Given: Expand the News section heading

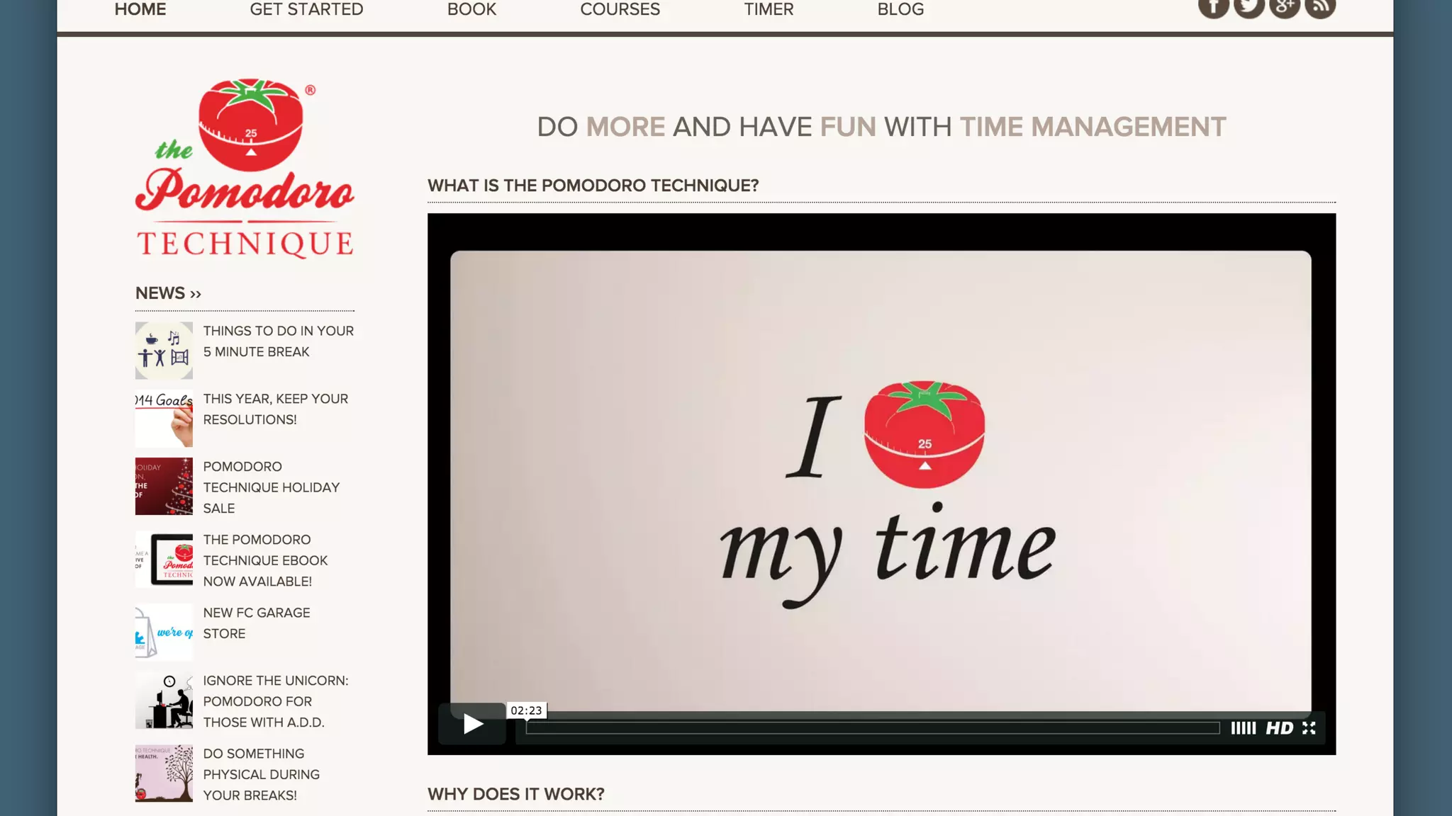Looking at the screenshot, I should click(x=168, y=293).
